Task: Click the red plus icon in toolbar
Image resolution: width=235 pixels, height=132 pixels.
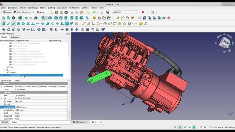Action: (x=169, y=18)
